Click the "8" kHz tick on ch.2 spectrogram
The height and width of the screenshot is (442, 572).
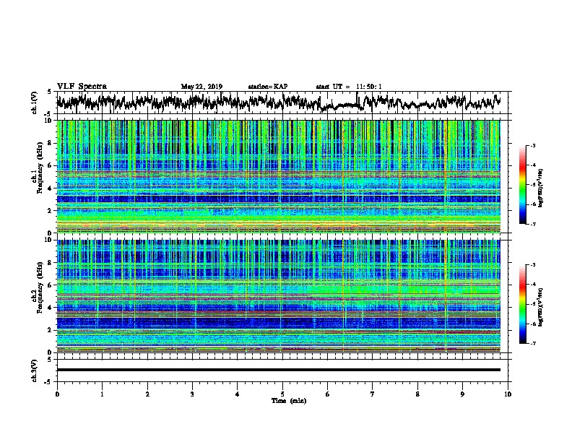51,263
